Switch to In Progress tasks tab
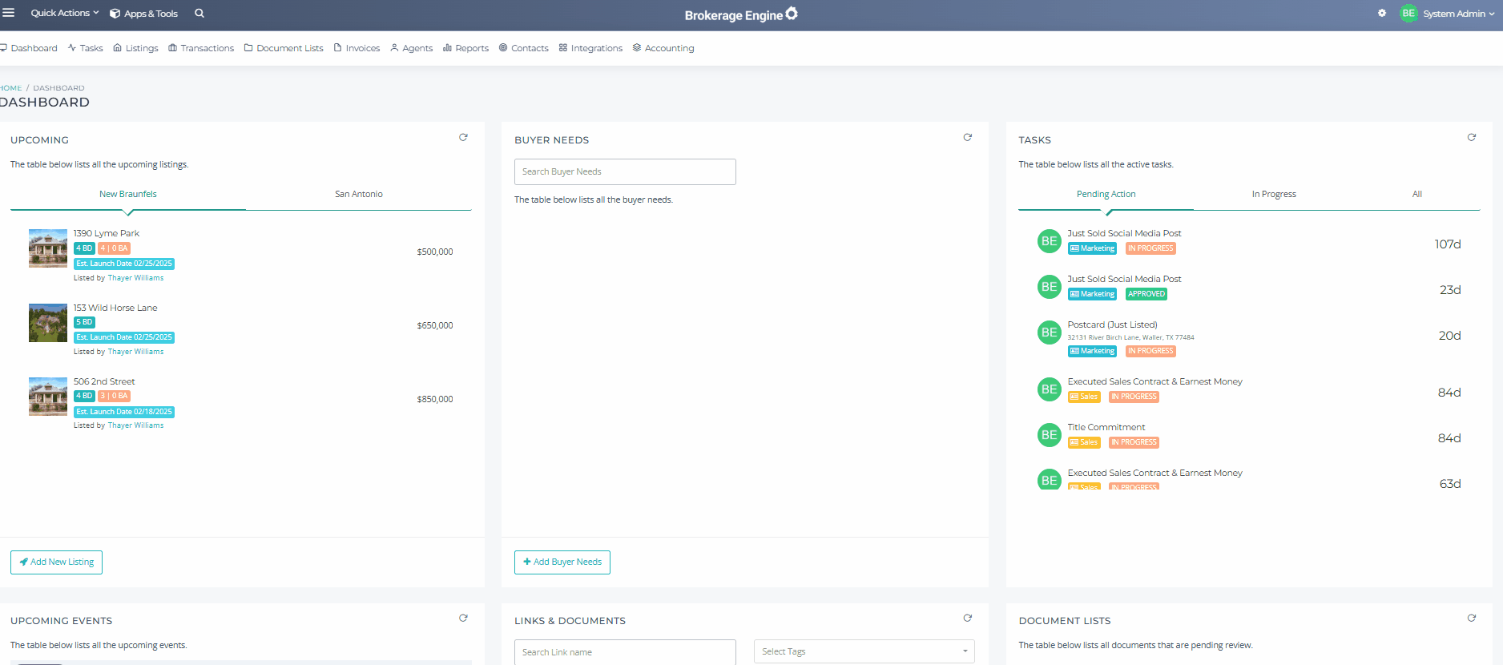The width and height of the screenshot is (1503, 665). (1274, 194)
